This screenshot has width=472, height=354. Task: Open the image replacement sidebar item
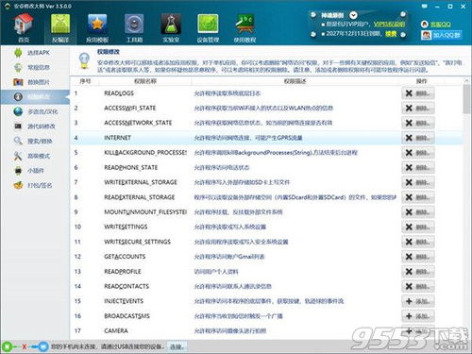(x=35, y=82)
